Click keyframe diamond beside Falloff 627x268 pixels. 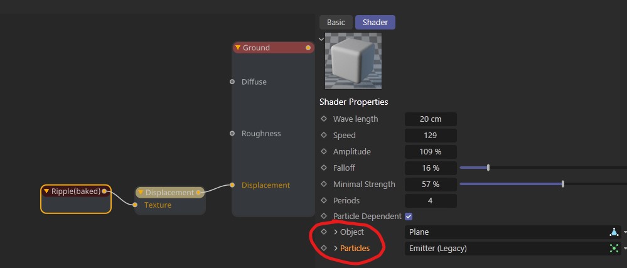click(324, 168)
